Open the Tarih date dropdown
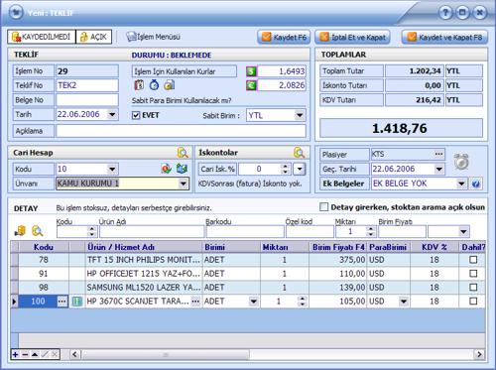 112,114
